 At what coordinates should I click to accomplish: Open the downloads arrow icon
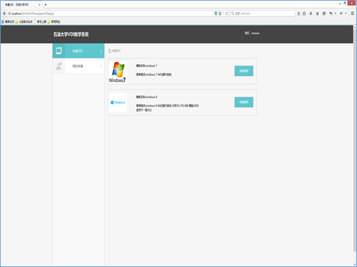pyautogui.click(x=311, y=13)
